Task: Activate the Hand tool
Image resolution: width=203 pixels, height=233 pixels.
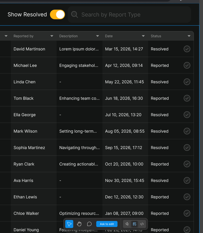Action: (x=79, y=224)
